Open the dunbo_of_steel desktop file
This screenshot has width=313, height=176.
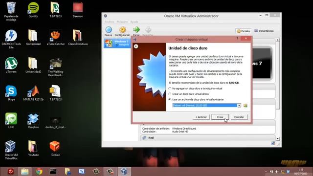(55, 122)
